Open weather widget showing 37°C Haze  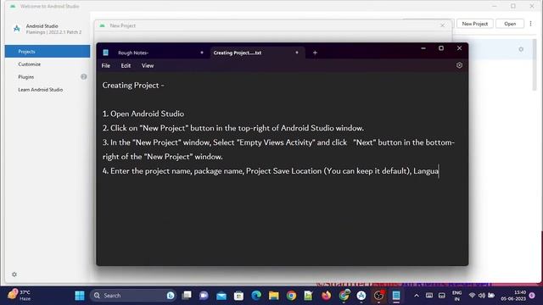(19, 296)
